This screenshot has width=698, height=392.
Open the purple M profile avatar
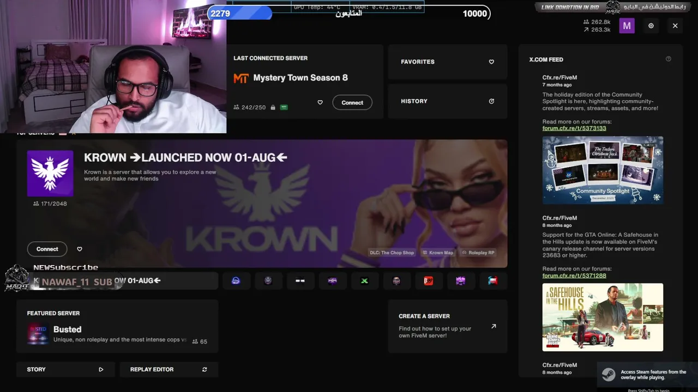click(627, 26)
